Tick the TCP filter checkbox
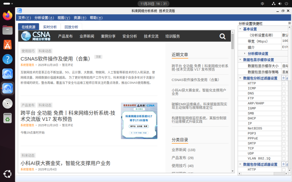 284,149
